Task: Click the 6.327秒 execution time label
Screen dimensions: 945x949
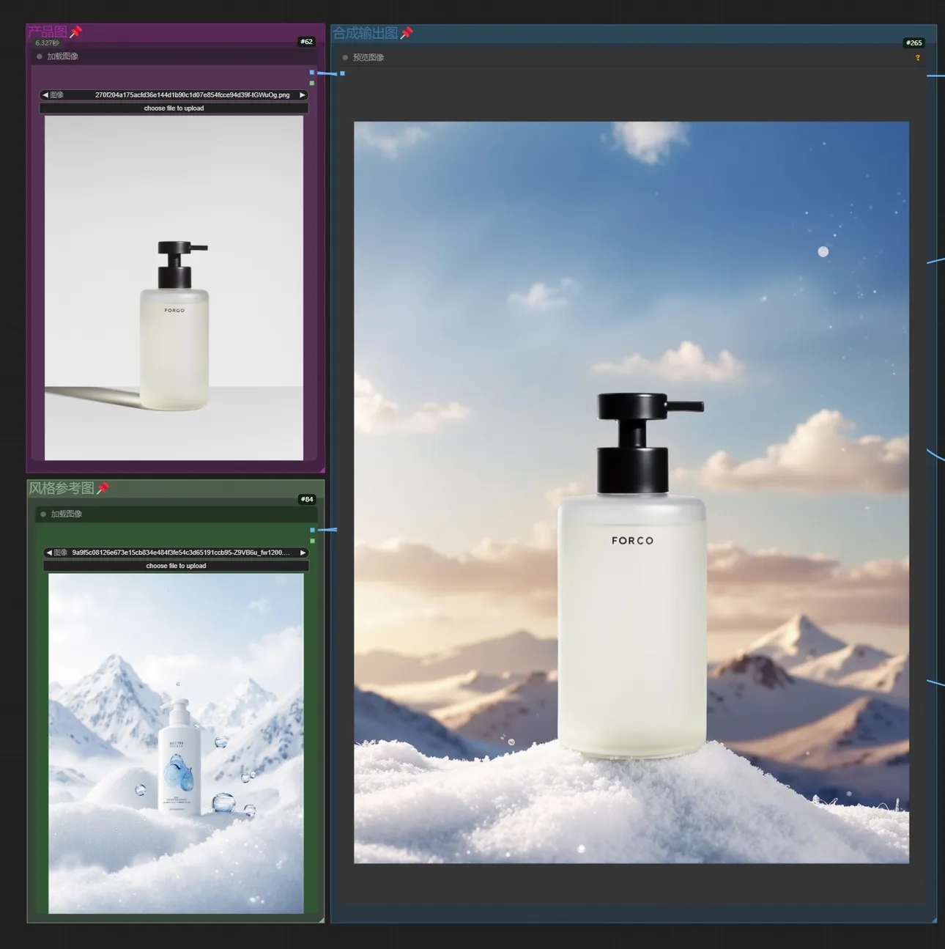Action: (x=48, y=43)
